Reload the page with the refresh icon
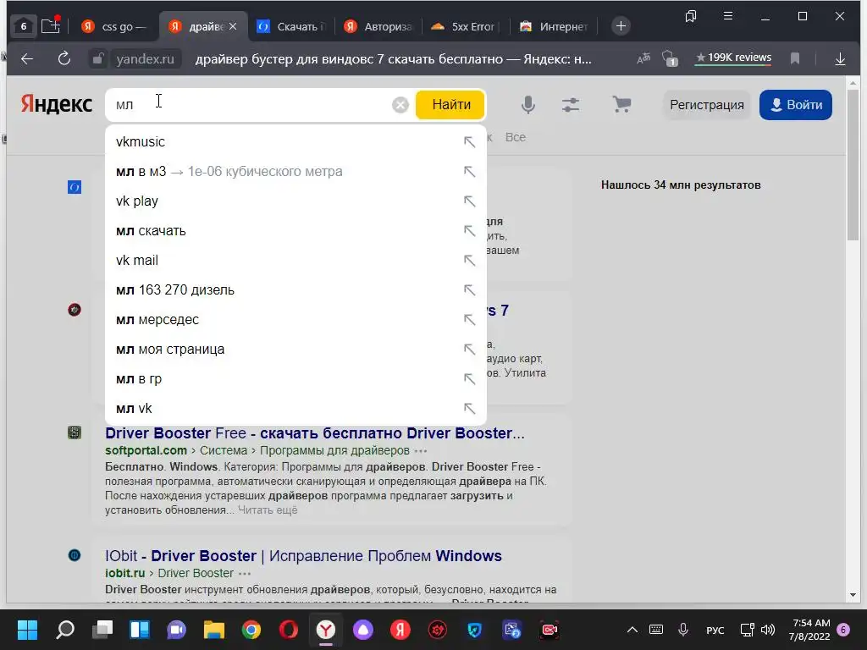Viewport: 867px width, 650px height. [x=64, y=58]
